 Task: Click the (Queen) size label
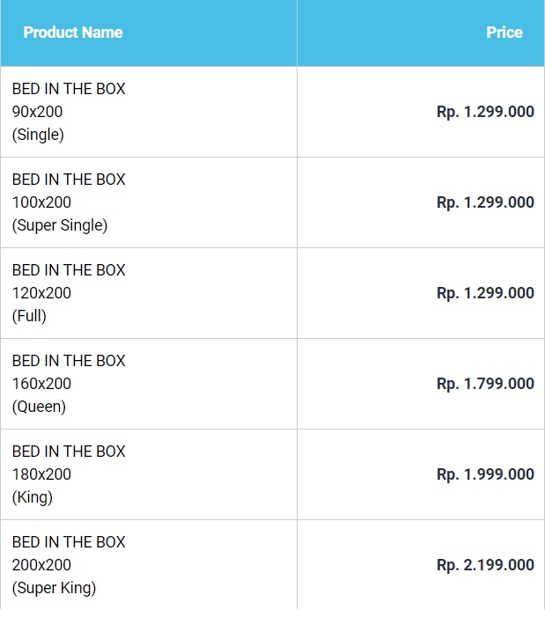pos(39,407)
